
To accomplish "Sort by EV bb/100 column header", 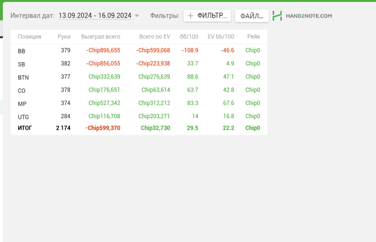I will (x=221, y=36).
